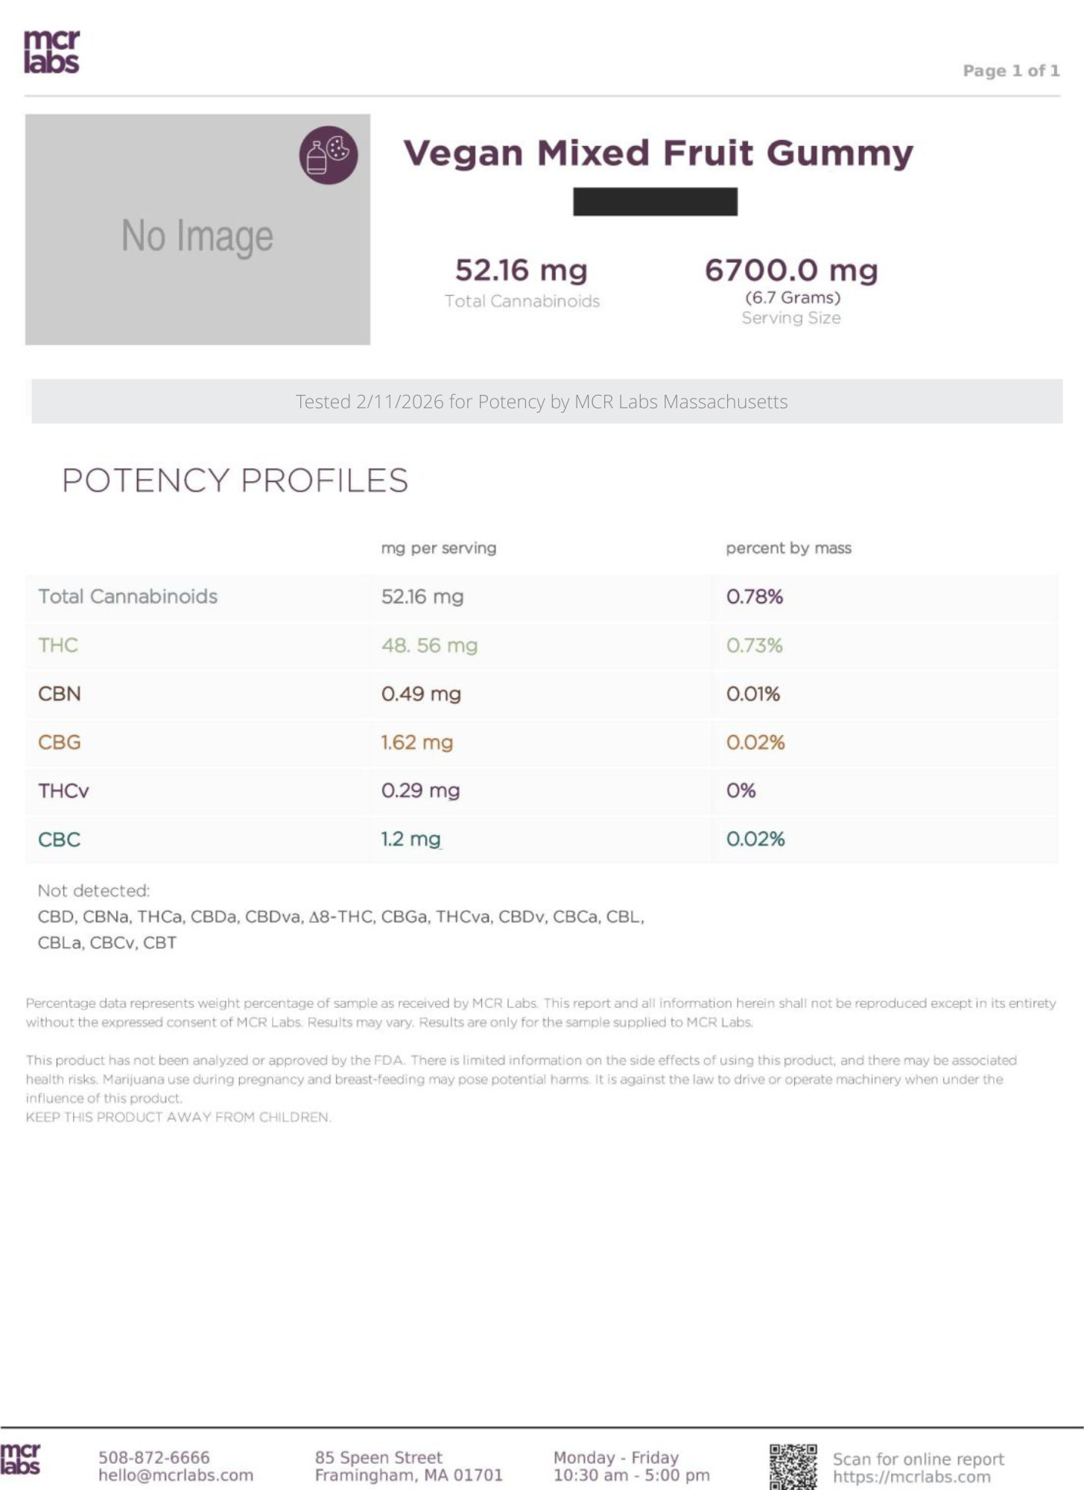Click the 508-872-6666 phone number
Screen dimensions: 1084x1490
click(x=154, y=1457)
